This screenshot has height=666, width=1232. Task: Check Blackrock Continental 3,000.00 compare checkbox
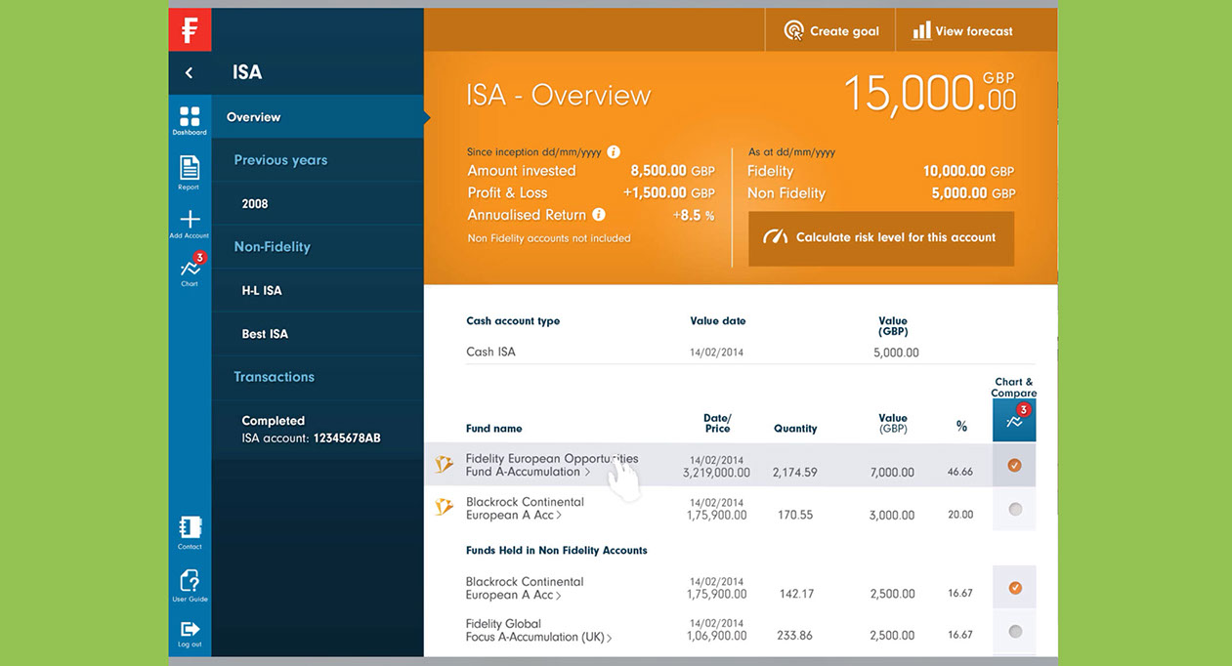click(1014, 509)
